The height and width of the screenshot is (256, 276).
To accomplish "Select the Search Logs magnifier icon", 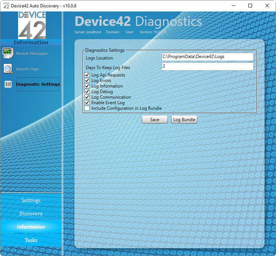I will [x=8, y=69].
